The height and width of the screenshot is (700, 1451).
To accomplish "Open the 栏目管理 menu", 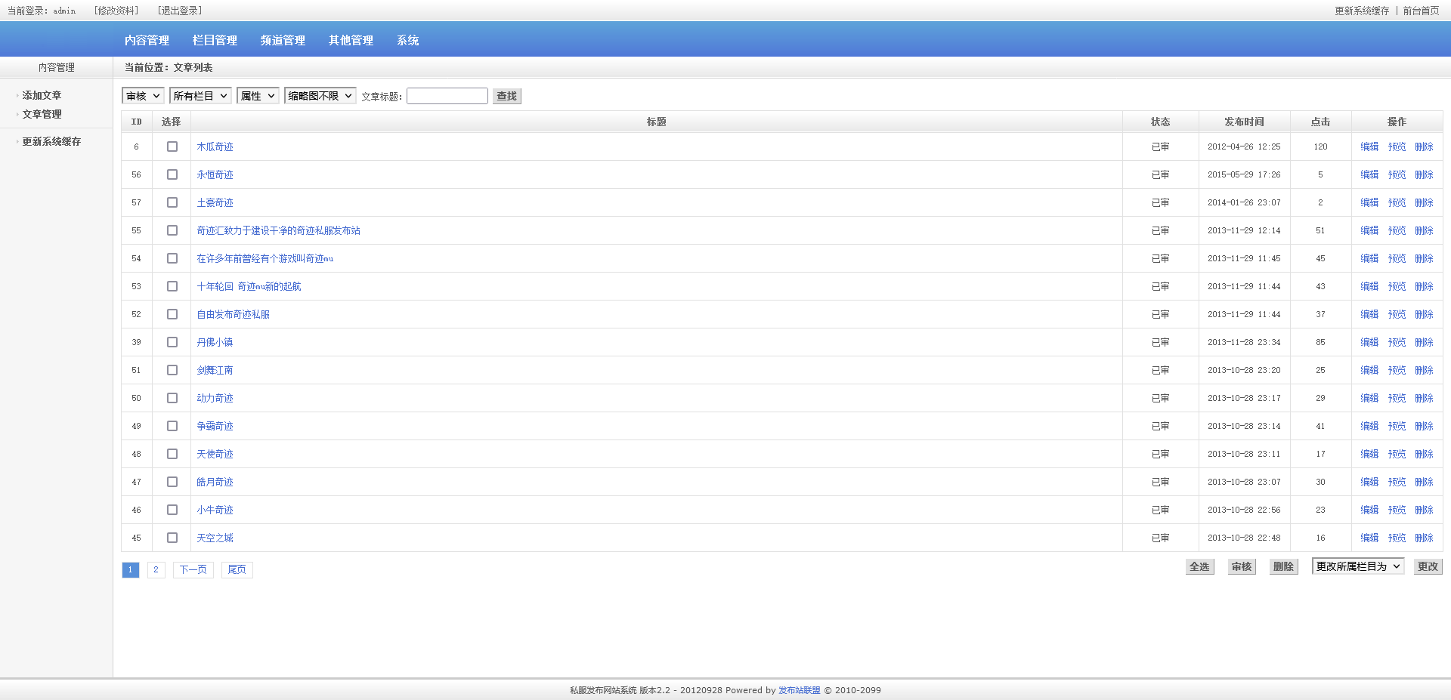I will point(215,40).
